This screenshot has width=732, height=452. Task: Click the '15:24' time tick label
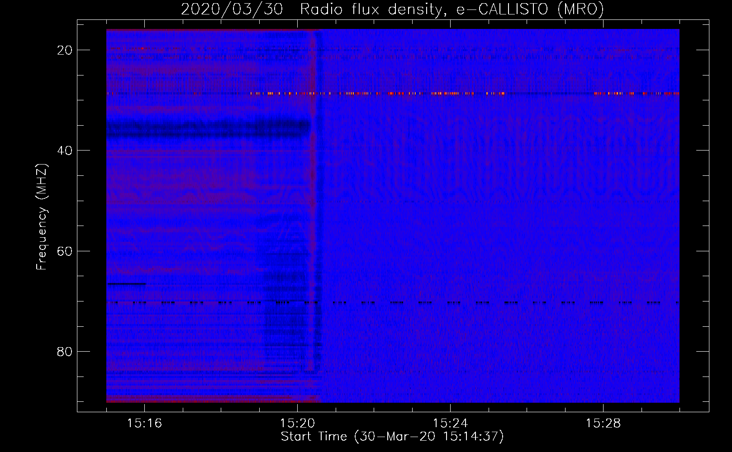pyautogui.click(x=450, y=424)
